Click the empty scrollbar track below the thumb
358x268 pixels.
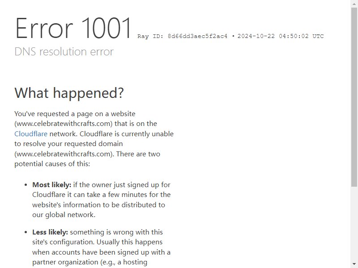pyautogui.click(x=354, y=224)
